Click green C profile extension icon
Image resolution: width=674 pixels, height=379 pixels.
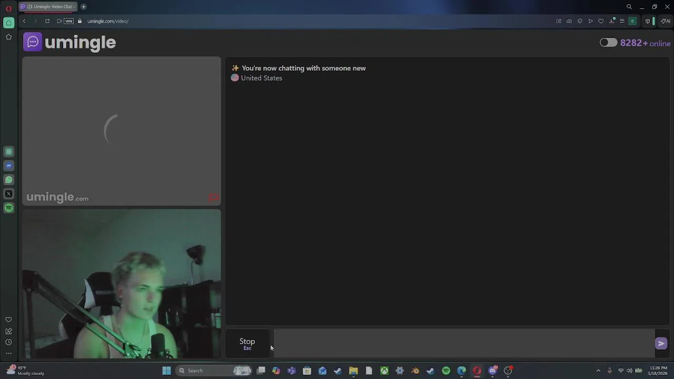coord(632,21)
